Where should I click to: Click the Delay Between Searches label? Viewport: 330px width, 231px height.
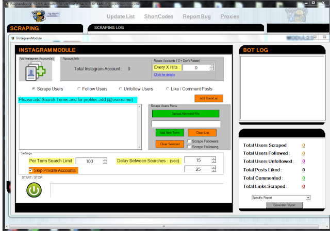tap(148, 161)
